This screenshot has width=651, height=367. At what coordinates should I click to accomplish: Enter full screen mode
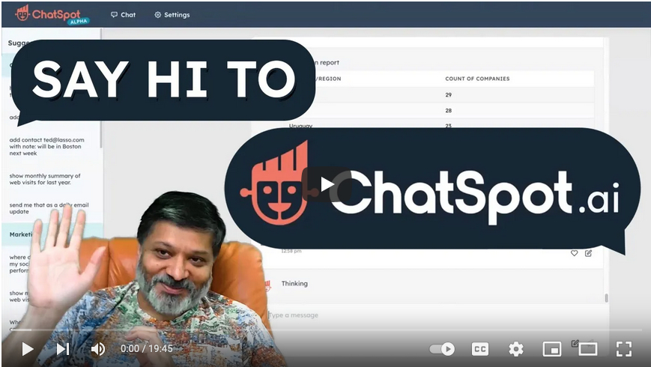[x=623, y=349]
